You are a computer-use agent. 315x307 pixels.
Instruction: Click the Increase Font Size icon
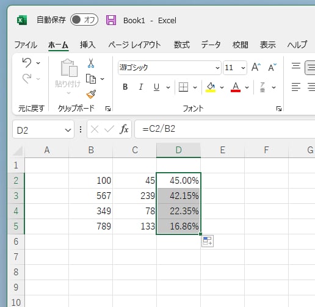click(x=256, y=67)
